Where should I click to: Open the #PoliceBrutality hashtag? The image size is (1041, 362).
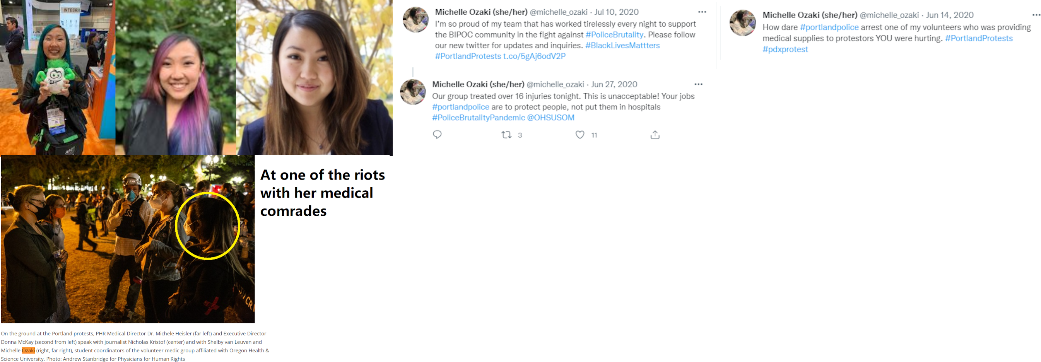tap(614, 35)
